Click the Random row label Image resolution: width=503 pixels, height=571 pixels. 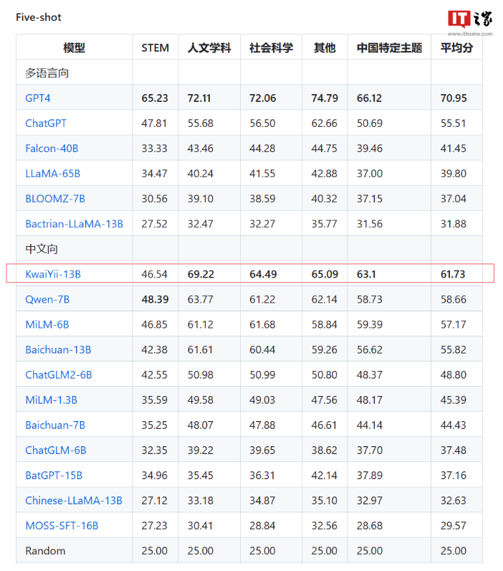[x=45, y=551]
